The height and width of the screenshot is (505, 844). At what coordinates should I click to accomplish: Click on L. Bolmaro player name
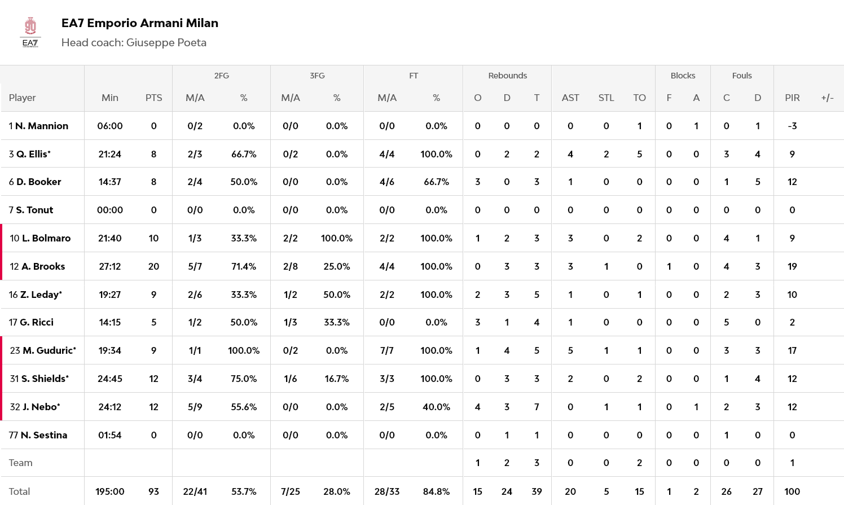(46, 238)
